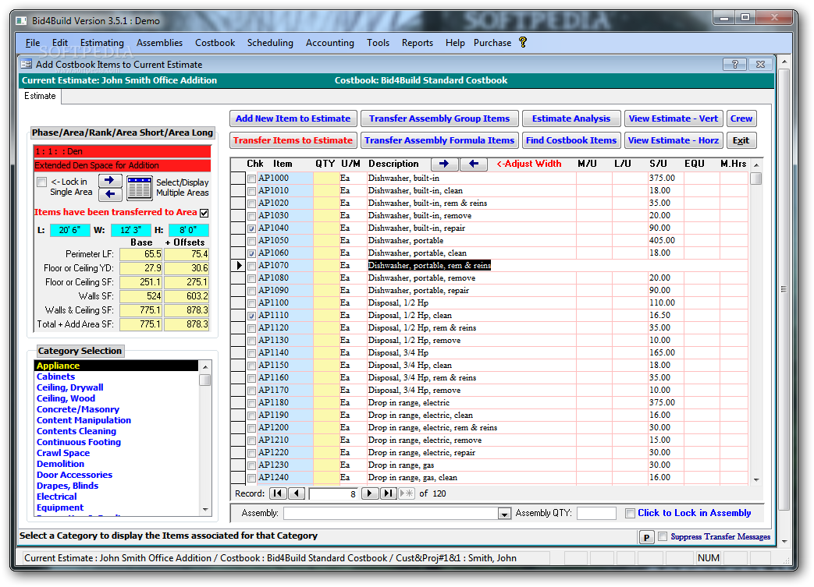The width and height of the screenshot is (814, 587).
Task: Select Cabinets category
Action: pos(55,377)
